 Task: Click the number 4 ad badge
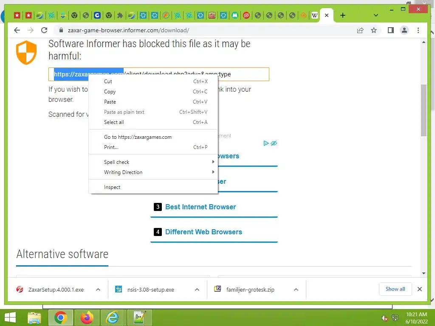point(158,232)
